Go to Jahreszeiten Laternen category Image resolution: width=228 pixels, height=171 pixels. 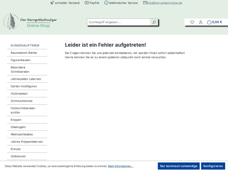tap(27, 79)
